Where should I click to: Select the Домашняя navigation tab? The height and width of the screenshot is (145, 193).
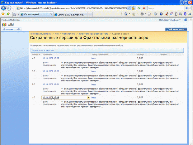pos(8,29)
